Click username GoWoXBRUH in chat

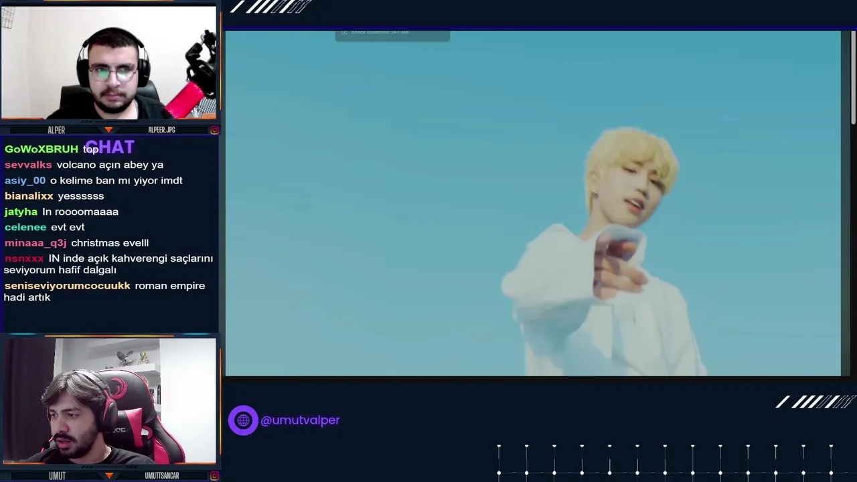click(x=42, y=149)
